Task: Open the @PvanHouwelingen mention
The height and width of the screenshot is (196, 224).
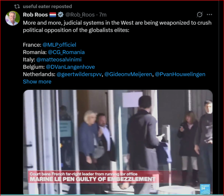Action: point(180,74)
